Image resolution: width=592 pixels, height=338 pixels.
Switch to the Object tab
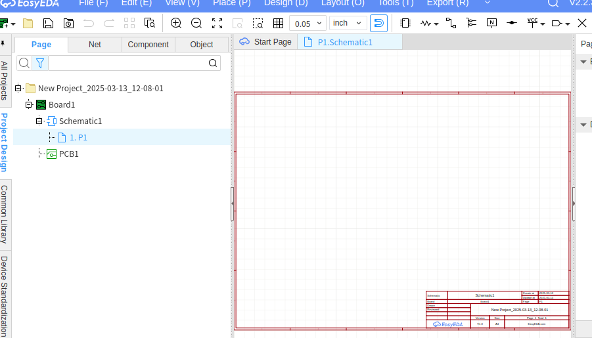202,45
